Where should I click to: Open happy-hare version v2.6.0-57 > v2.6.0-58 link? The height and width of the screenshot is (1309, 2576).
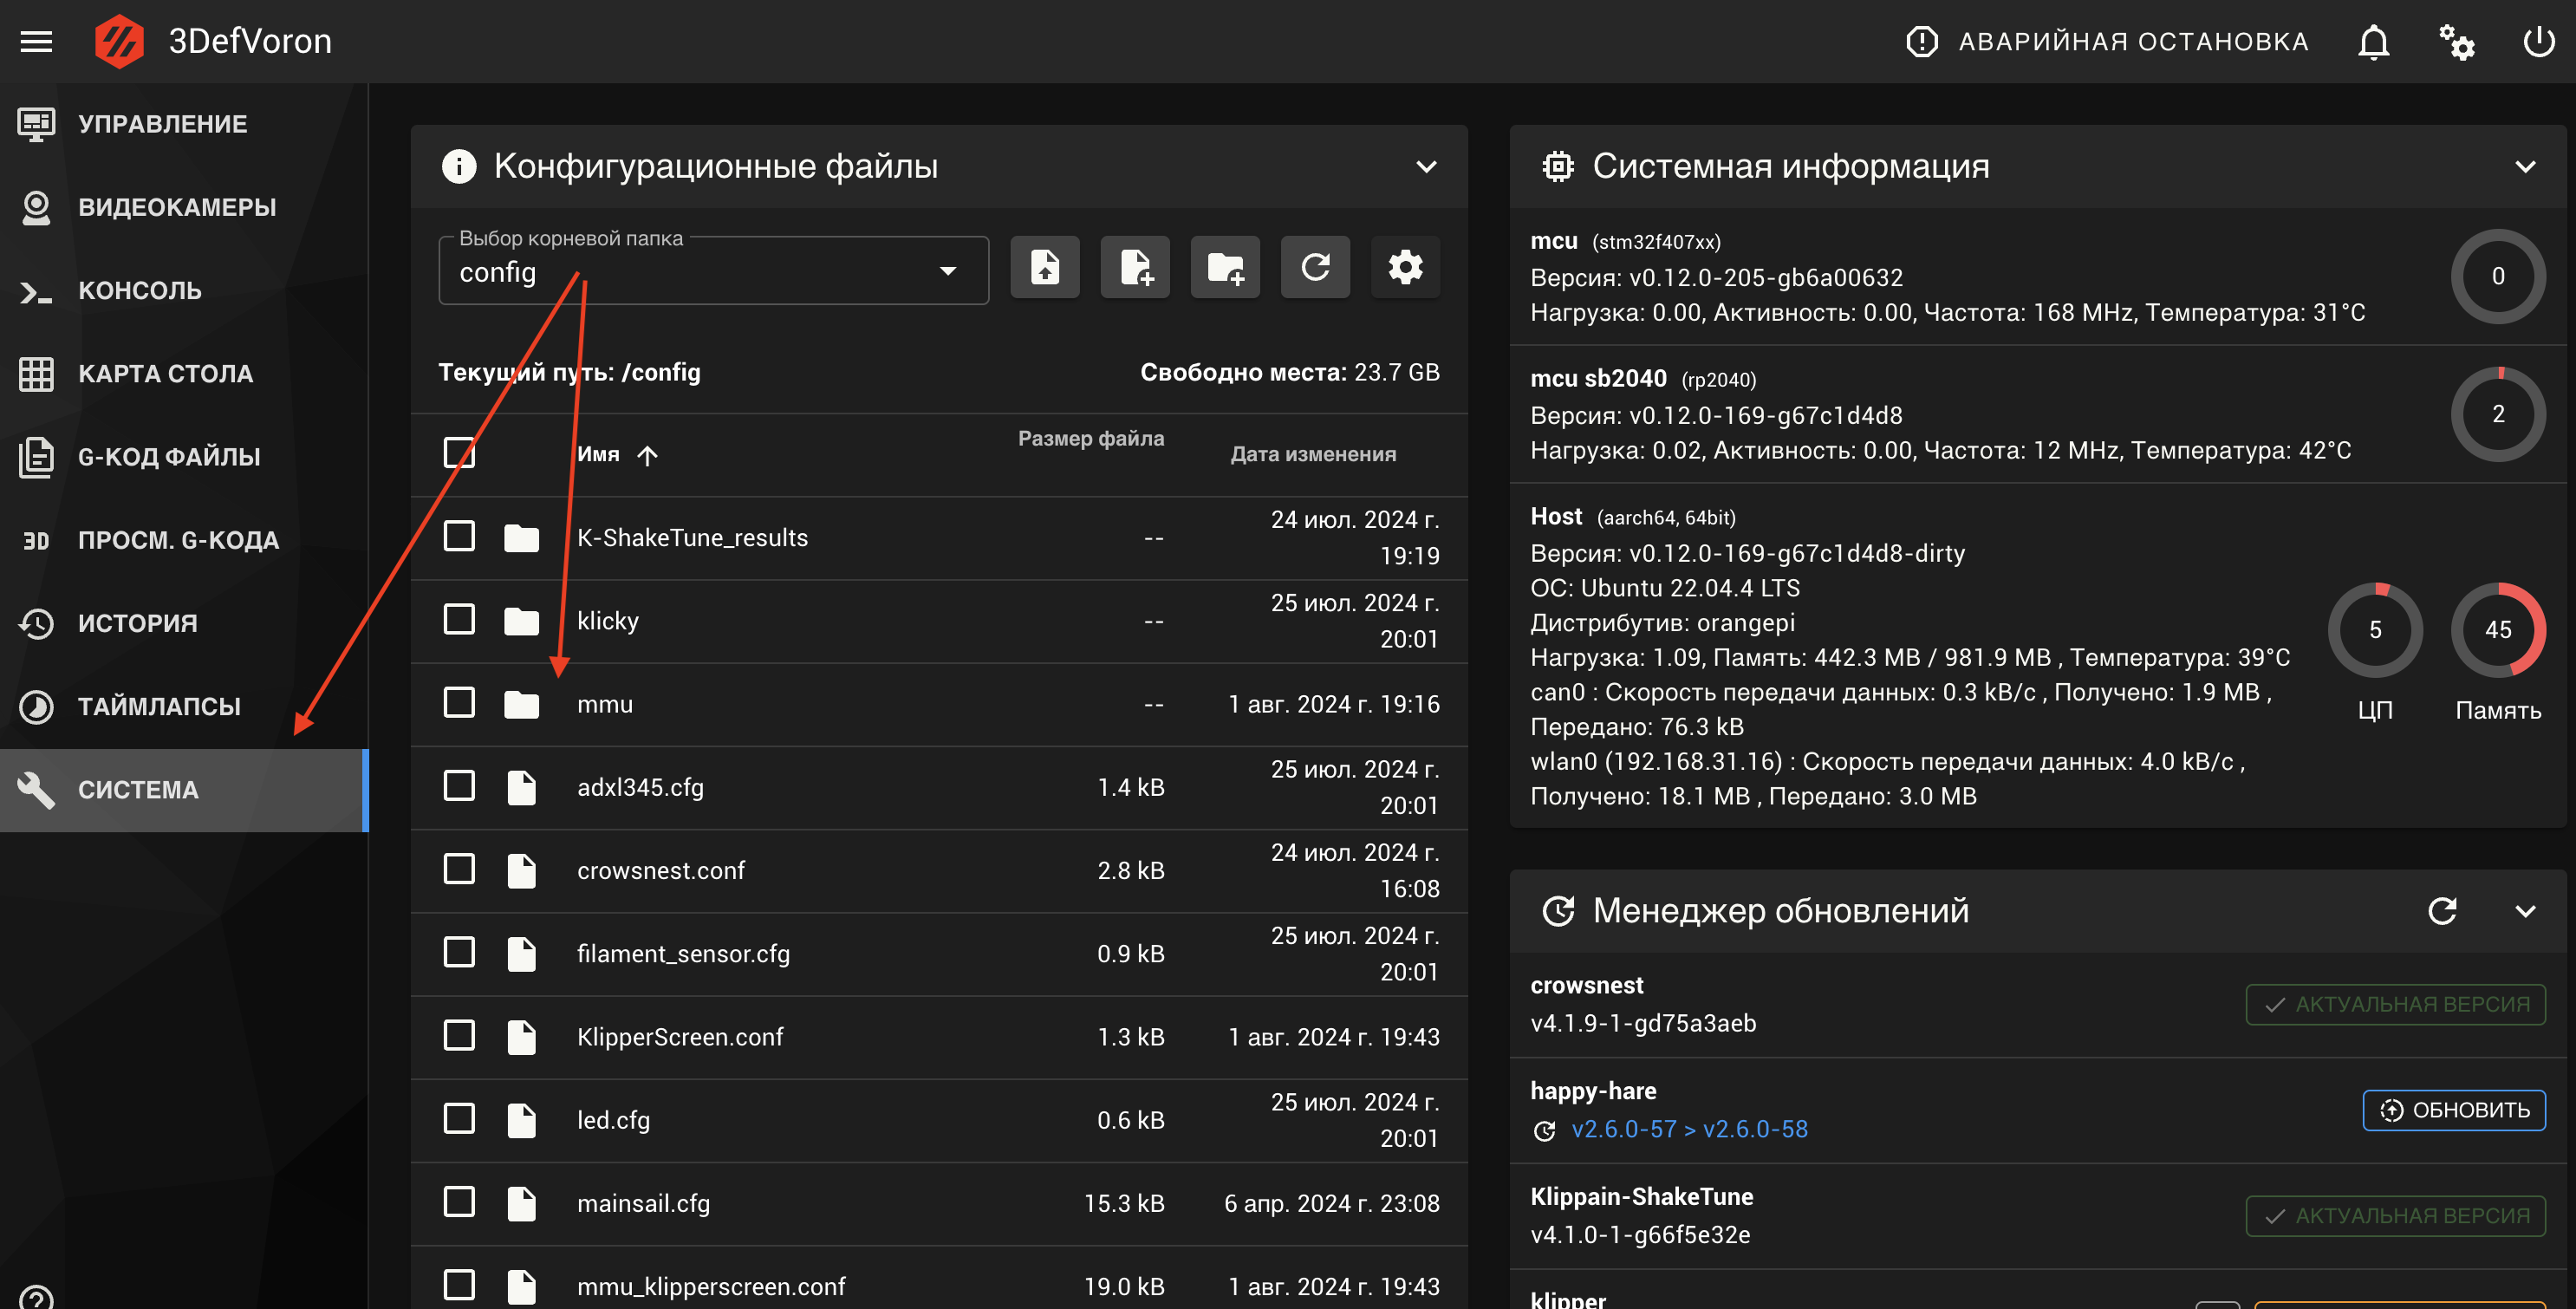(1689, 1130)
